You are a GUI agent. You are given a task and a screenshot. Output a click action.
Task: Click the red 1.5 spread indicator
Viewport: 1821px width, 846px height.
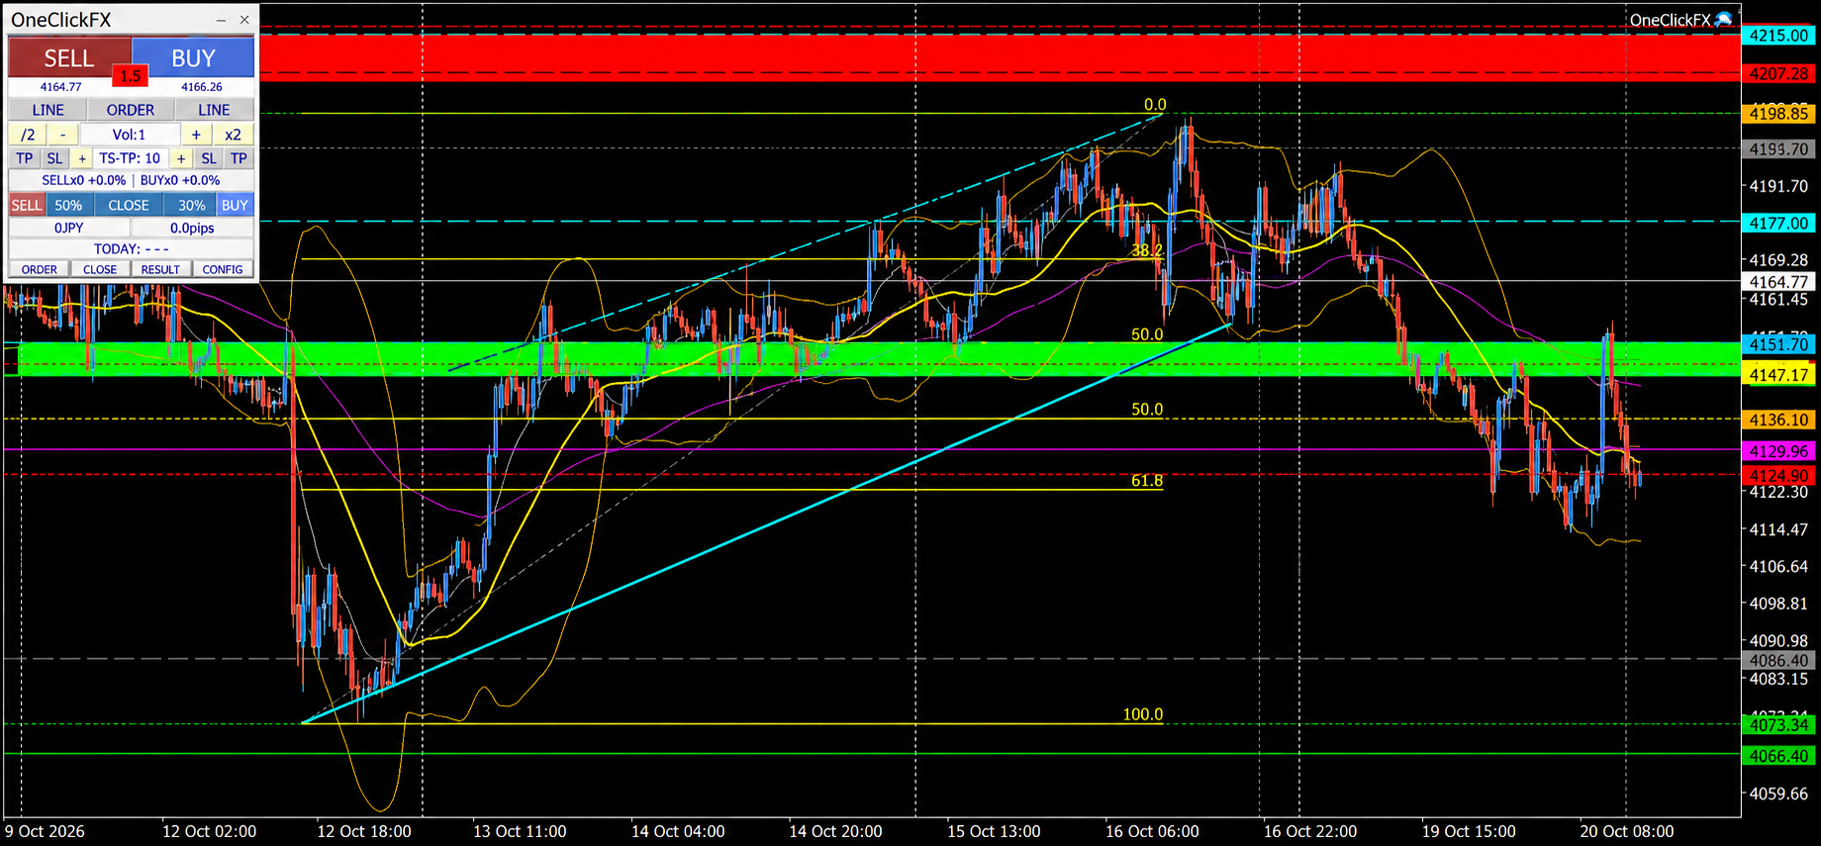pyautogui.click(x=130, y=75)
